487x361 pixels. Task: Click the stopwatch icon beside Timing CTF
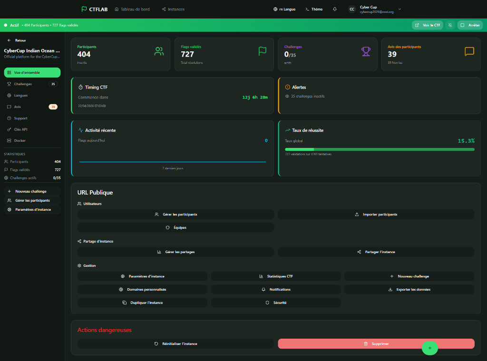pos(80,88)
